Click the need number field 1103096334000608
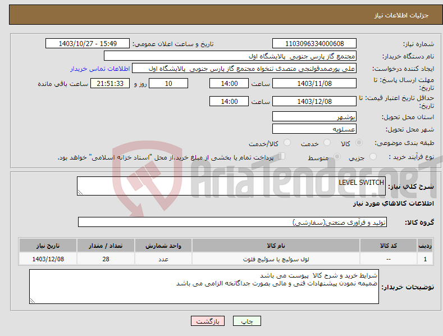This screenshot has height=336, width=443. 314,44
